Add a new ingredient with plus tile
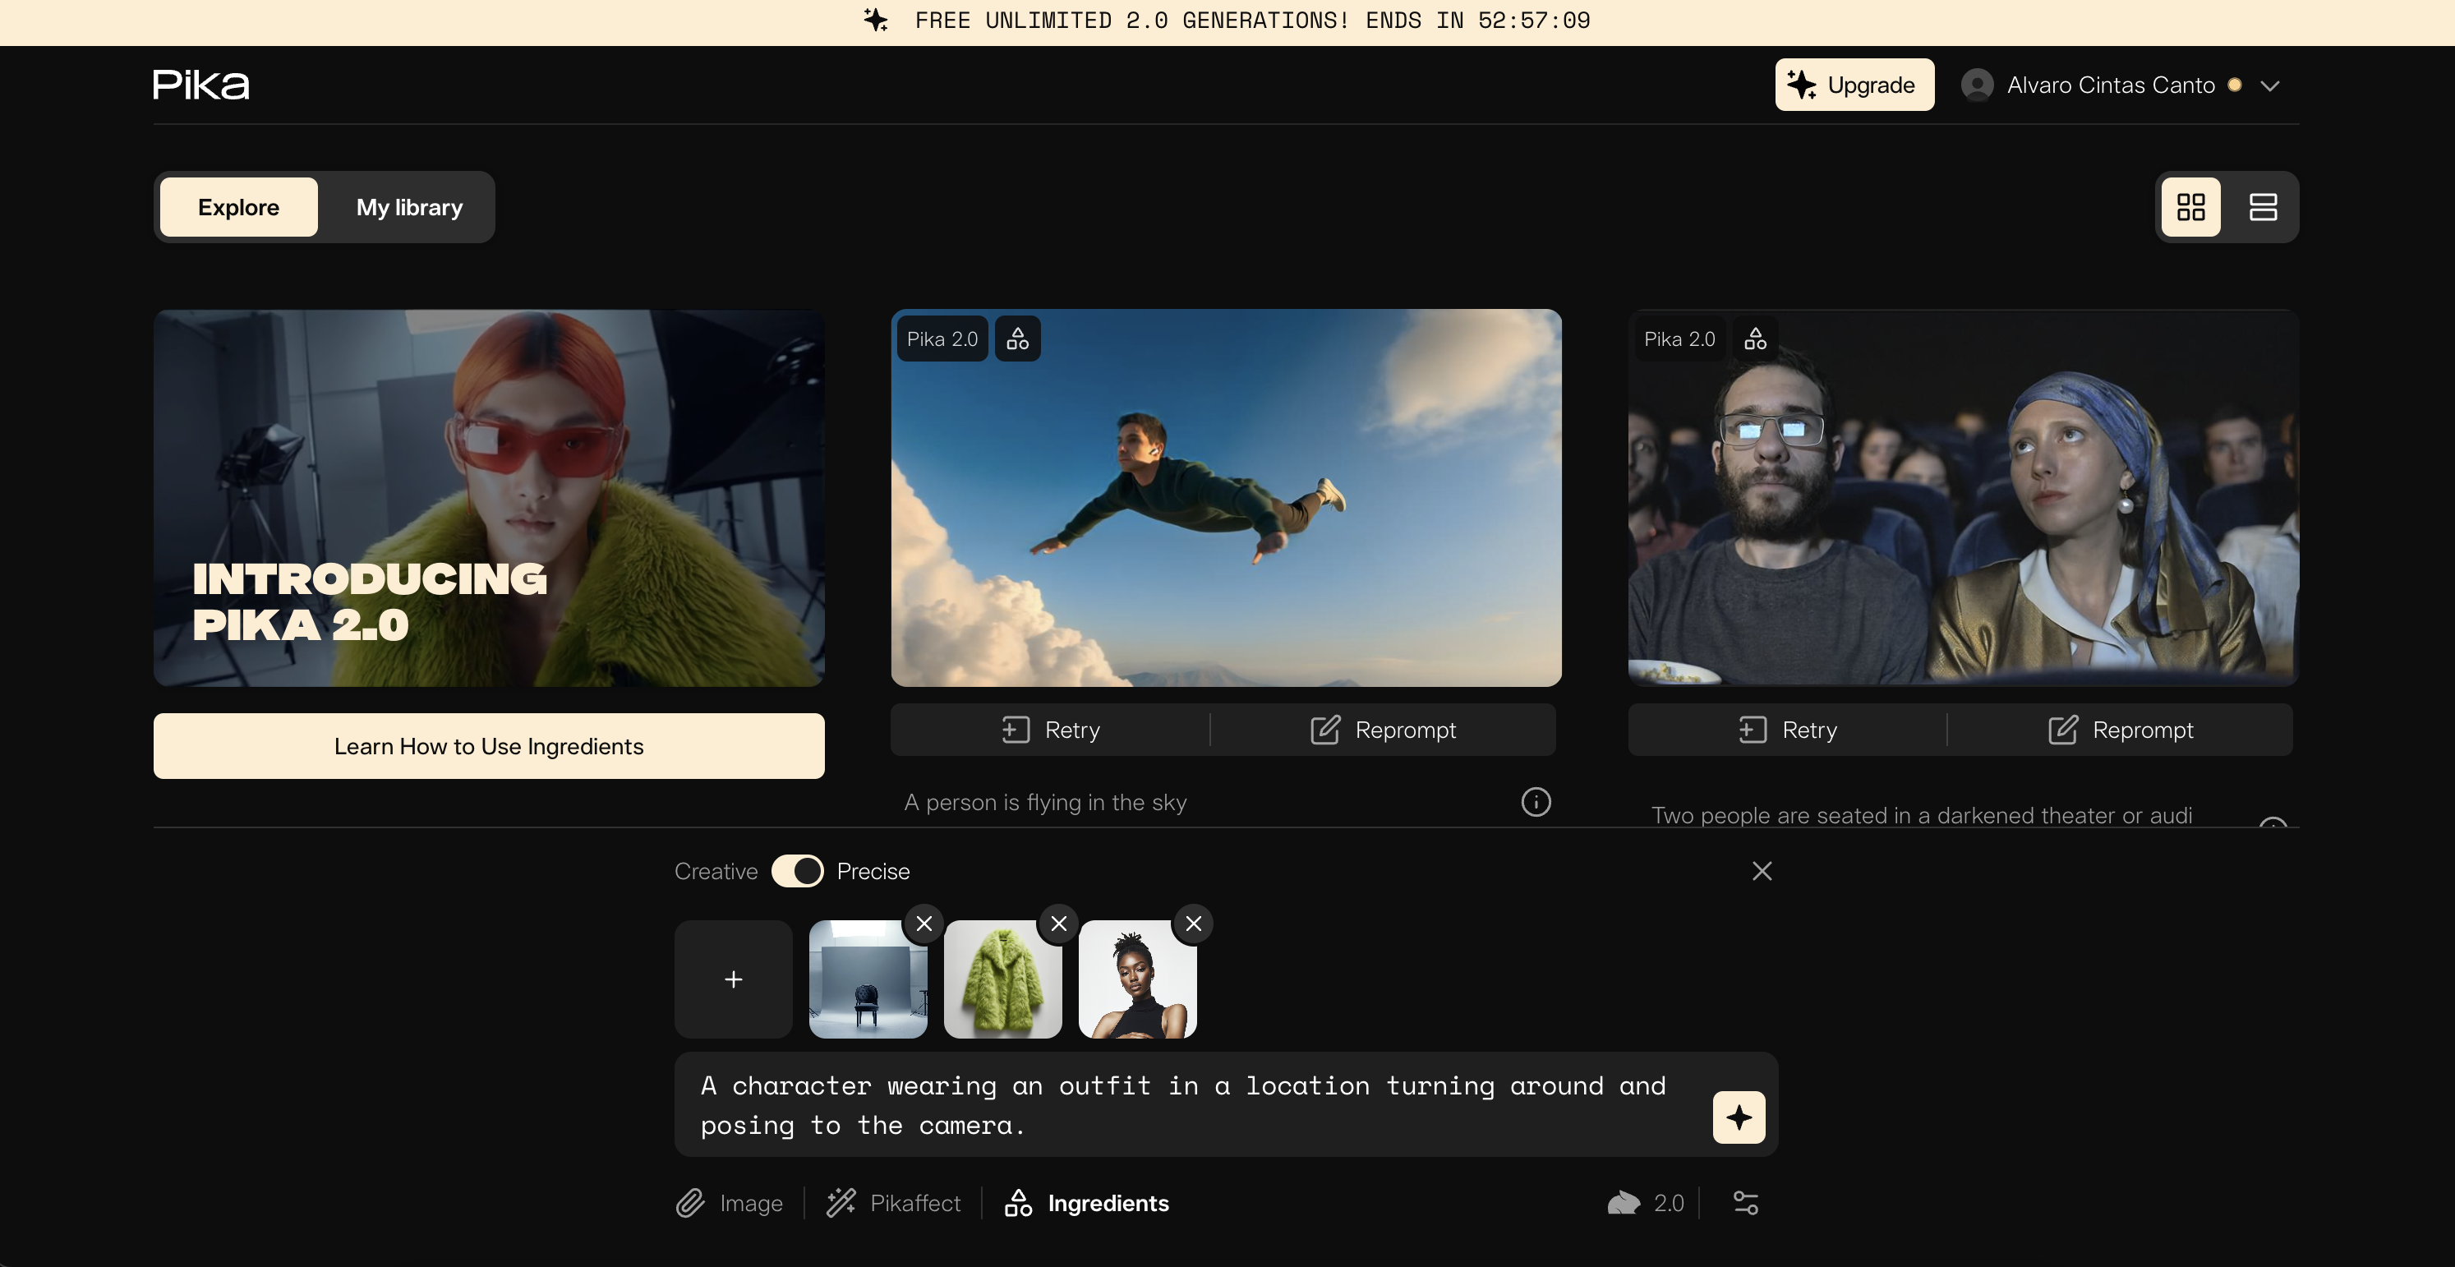This screenshot has height=1267, width=2455. pyautogui.click(x=733, y=979)
